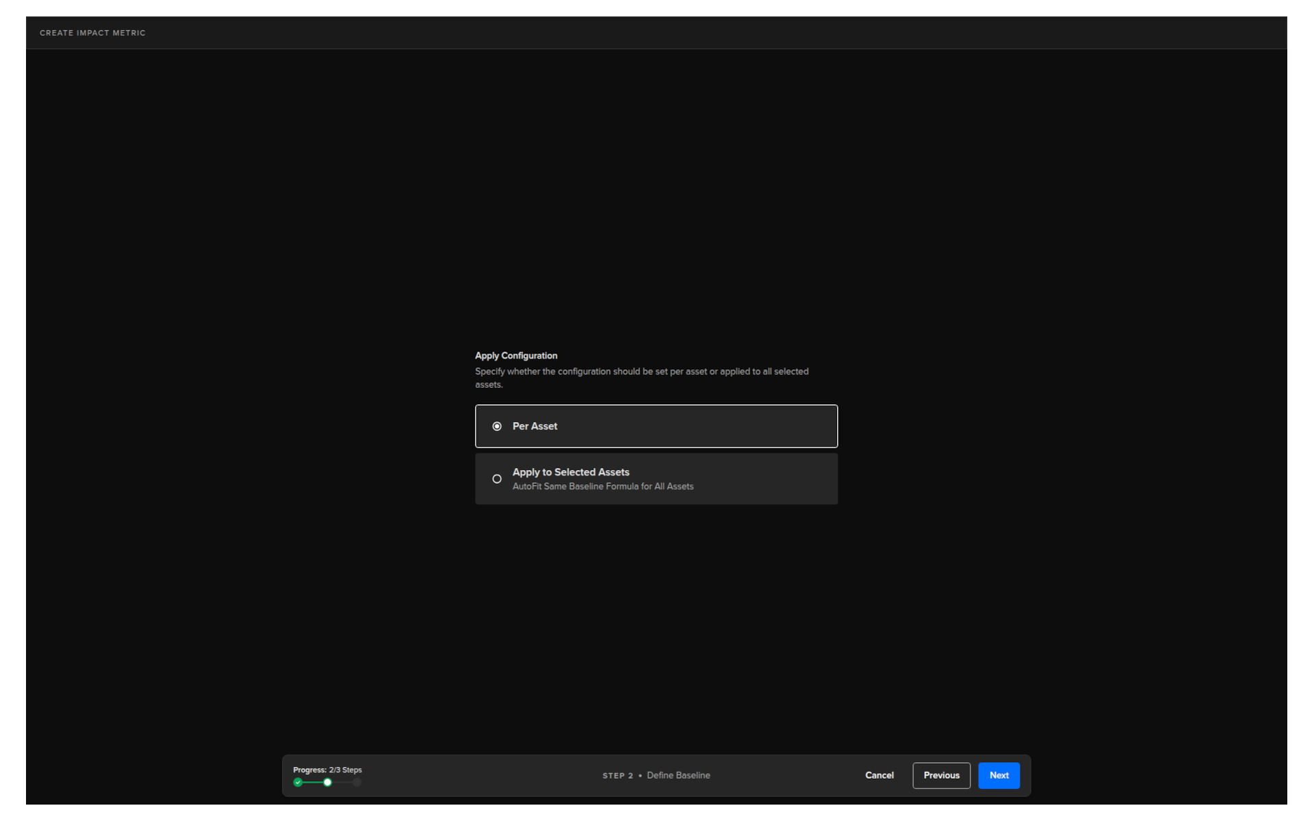
Task: Click the current step two progress dot
Action: click(328, 783)
